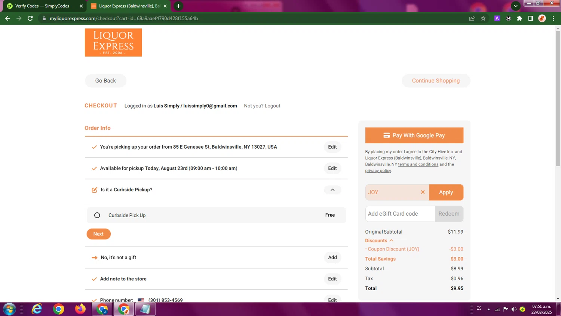This screenshot has width=561, height=316.
Task: Switch to Liquor Express (Baldwinsville) tab
Action: [129, 6]
